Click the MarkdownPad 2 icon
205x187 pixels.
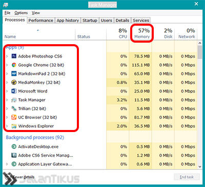[14, 73]
